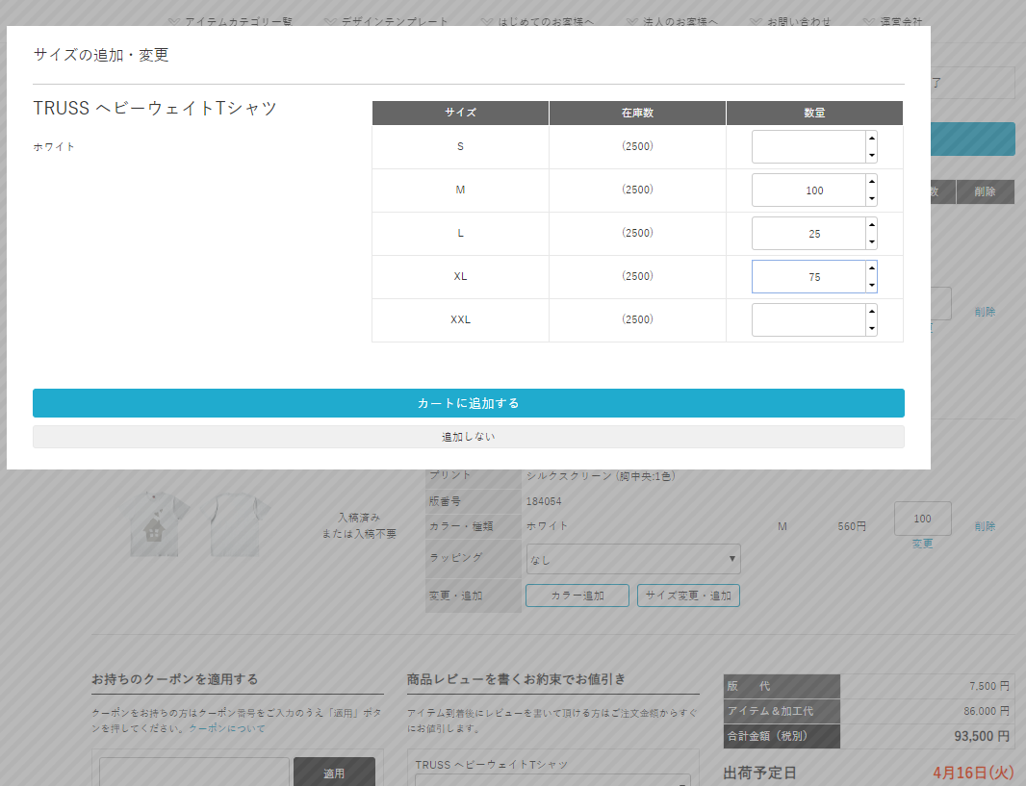Open the アイテムカテゴリ一覧 nav menu
Viewport: 1026px width, 786px height.
click(x=230, y=21)
